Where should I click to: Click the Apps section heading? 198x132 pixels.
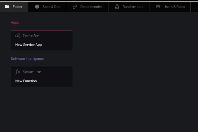15,22
